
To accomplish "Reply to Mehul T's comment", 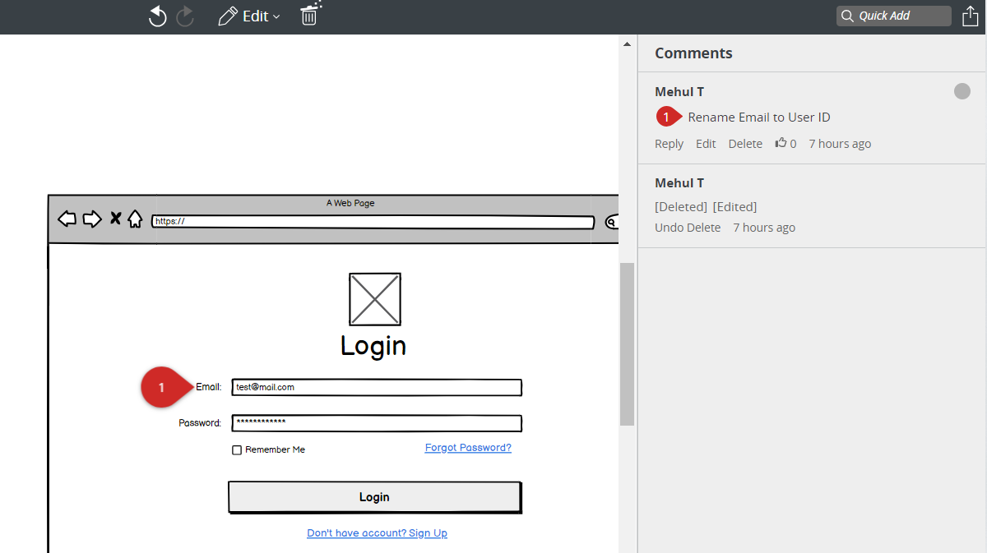I will pyautogui.click(x=669, y=143).
